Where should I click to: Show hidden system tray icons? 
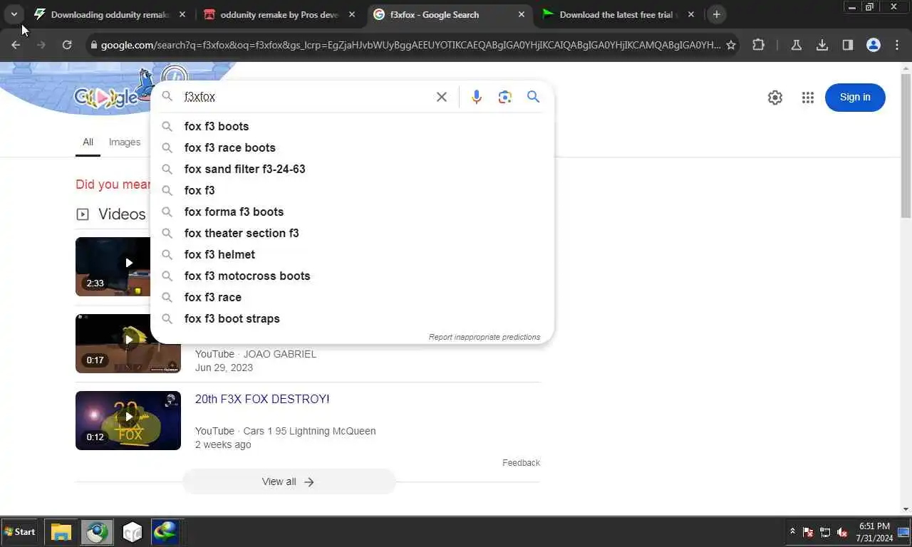792,532
